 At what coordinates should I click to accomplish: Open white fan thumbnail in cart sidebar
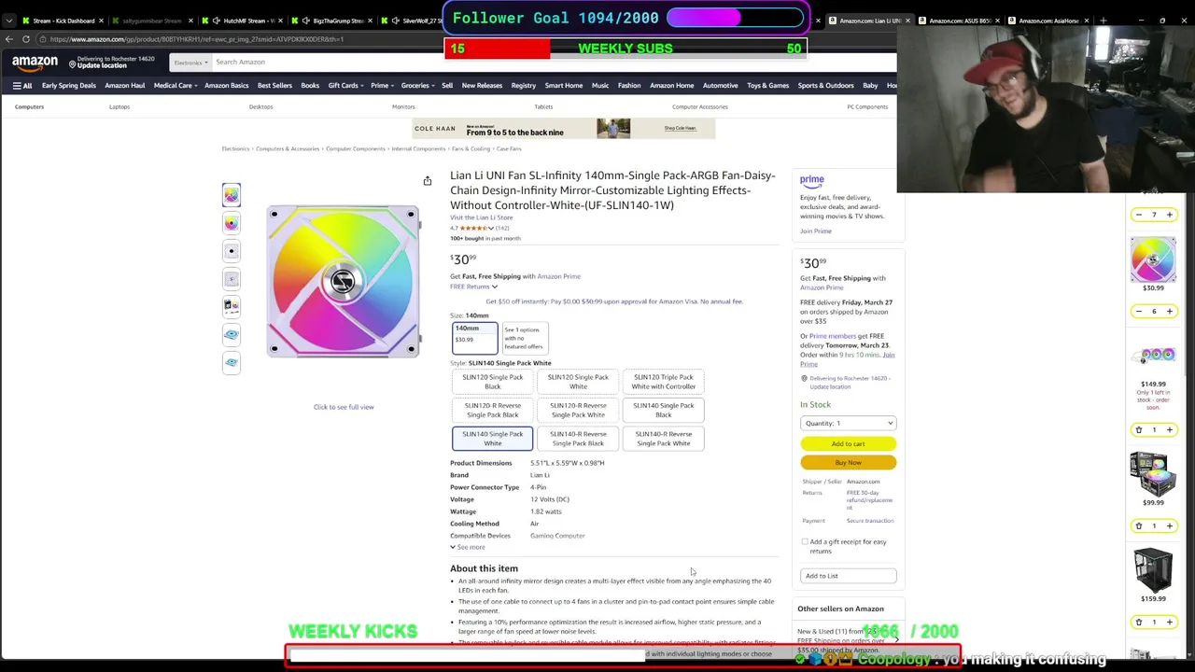(x=1153, y=258)
